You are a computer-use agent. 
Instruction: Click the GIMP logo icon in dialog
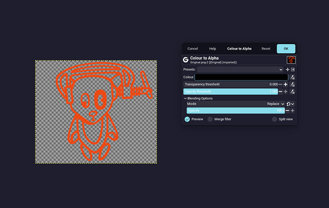(x=185, y=60)
